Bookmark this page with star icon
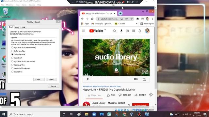Screen dimensions: 209x117 [x=131, y=19]
